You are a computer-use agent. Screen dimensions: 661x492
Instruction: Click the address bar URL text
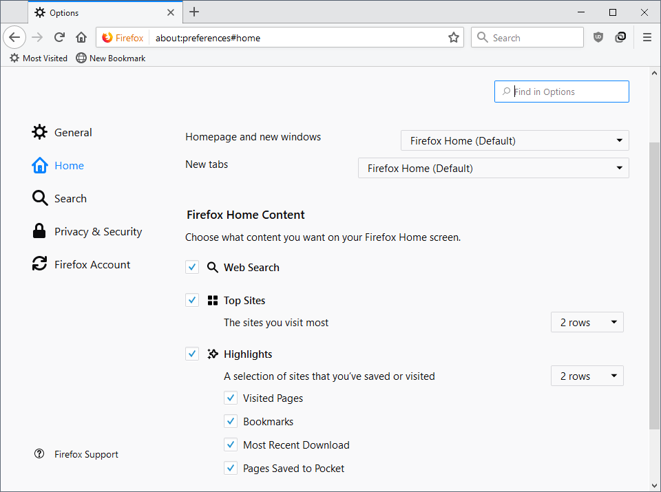click(x=208, y=38)
